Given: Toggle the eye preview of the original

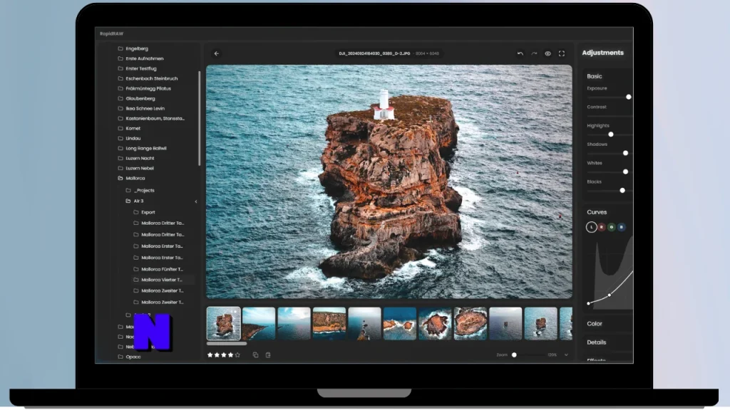Looking at the screenshot, I should (548, 53).
